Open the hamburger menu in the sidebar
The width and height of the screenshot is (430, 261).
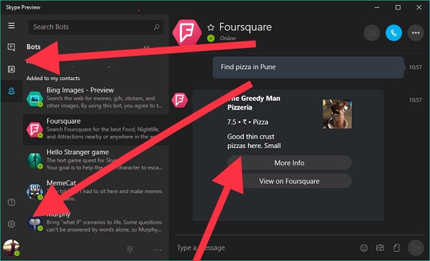11,26
